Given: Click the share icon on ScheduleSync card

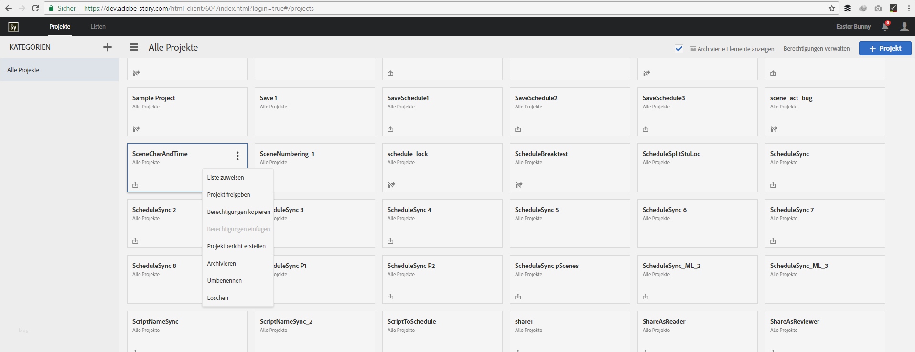Looking at the screenshot, I should click(773, 185).
